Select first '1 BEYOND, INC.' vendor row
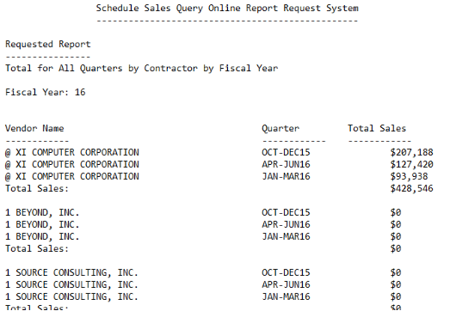This screenshot has height=311, width=450. tap(42, 212)
